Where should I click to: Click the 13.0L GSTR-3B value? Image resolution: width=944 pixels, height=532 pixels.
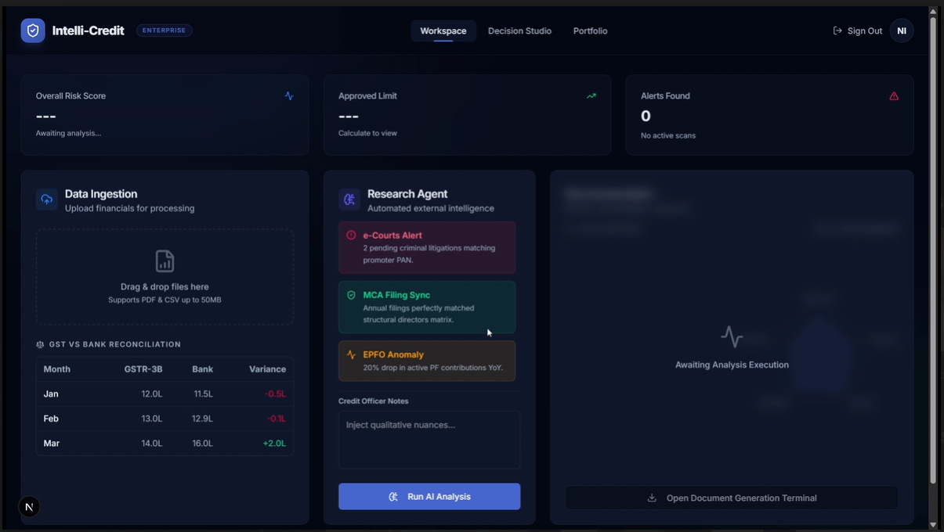pos(152,419)
